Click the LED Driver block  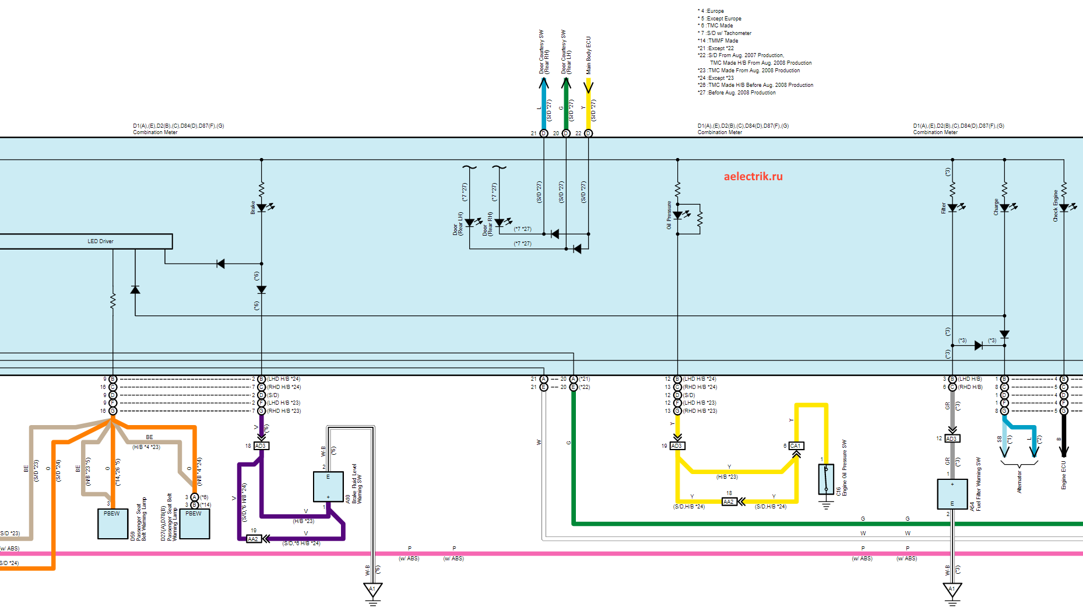86,241
